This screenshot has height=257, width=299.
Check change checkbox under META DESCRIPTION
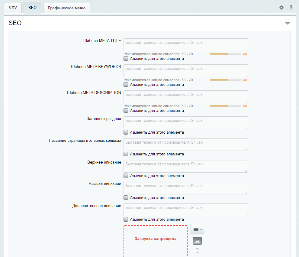pos(126,111)
